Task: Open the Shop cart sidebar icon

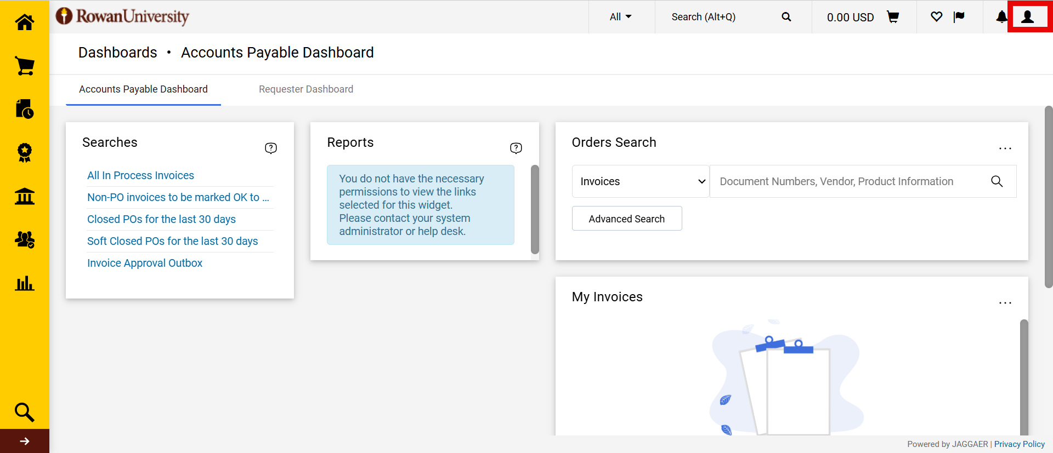Action: click(25, 66)
